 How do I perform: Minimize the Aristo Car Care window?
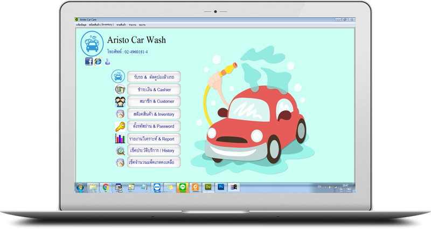coord(338,20)
